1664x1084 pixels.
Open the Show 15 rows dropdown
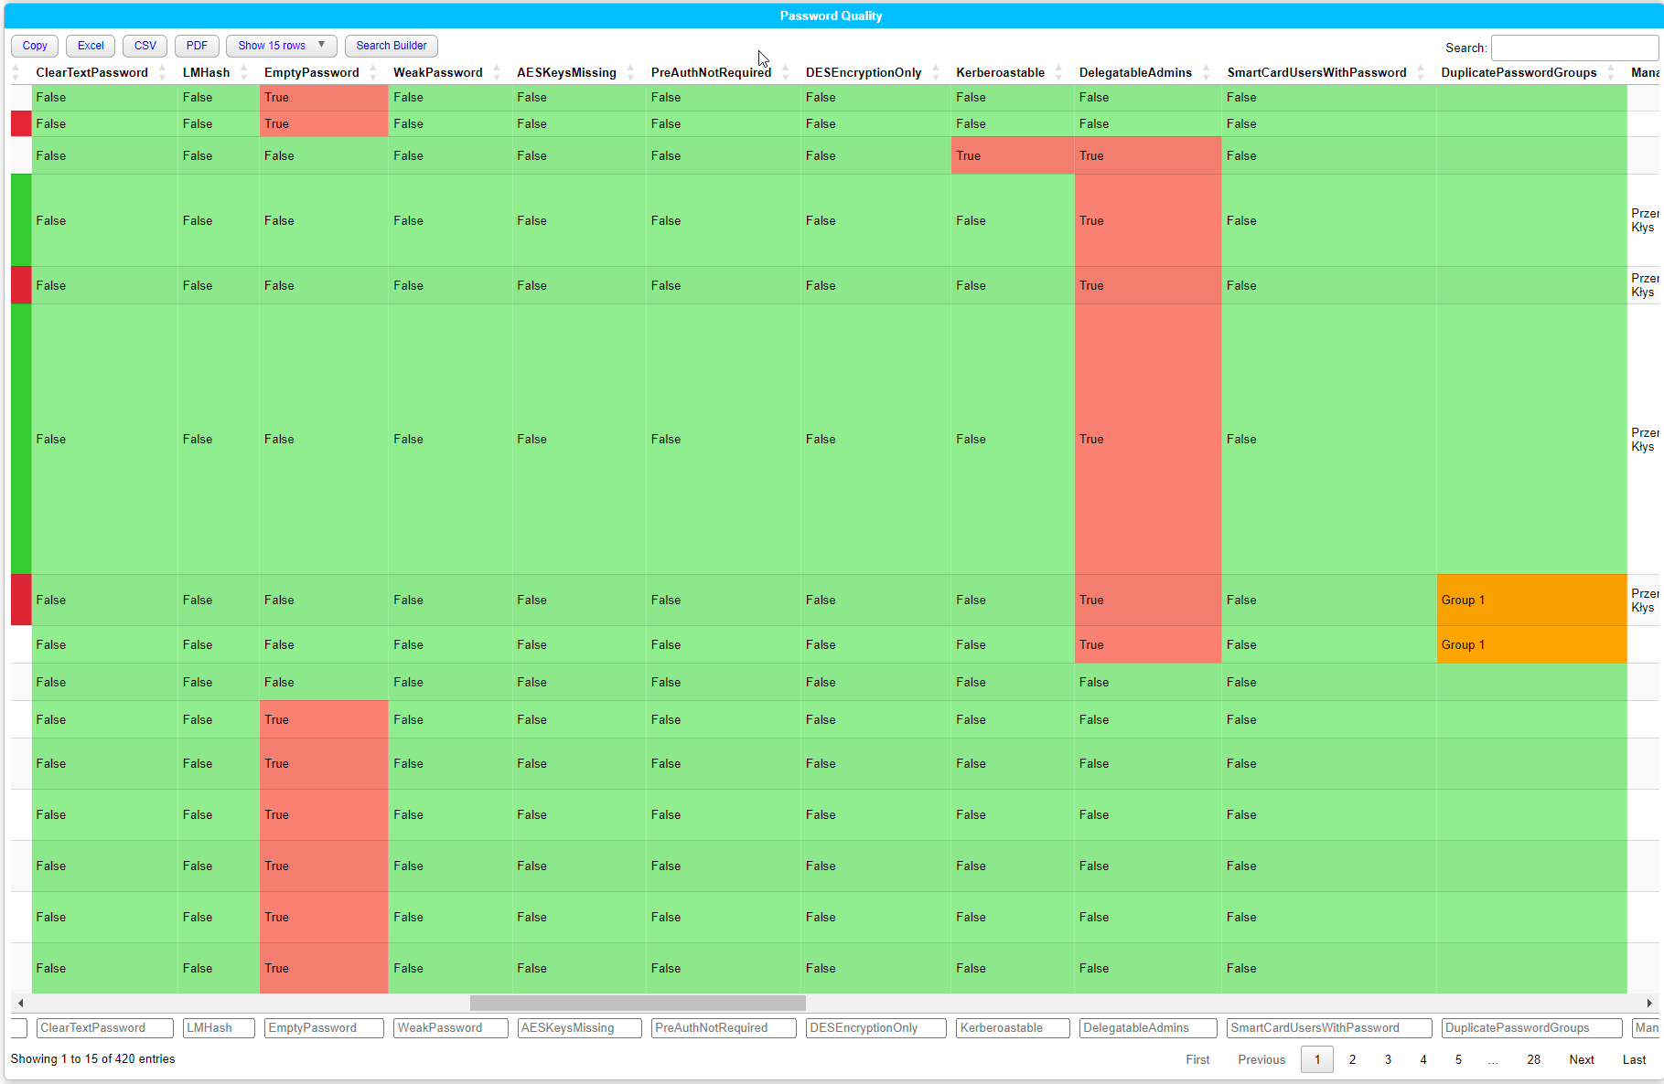[282, 46]
